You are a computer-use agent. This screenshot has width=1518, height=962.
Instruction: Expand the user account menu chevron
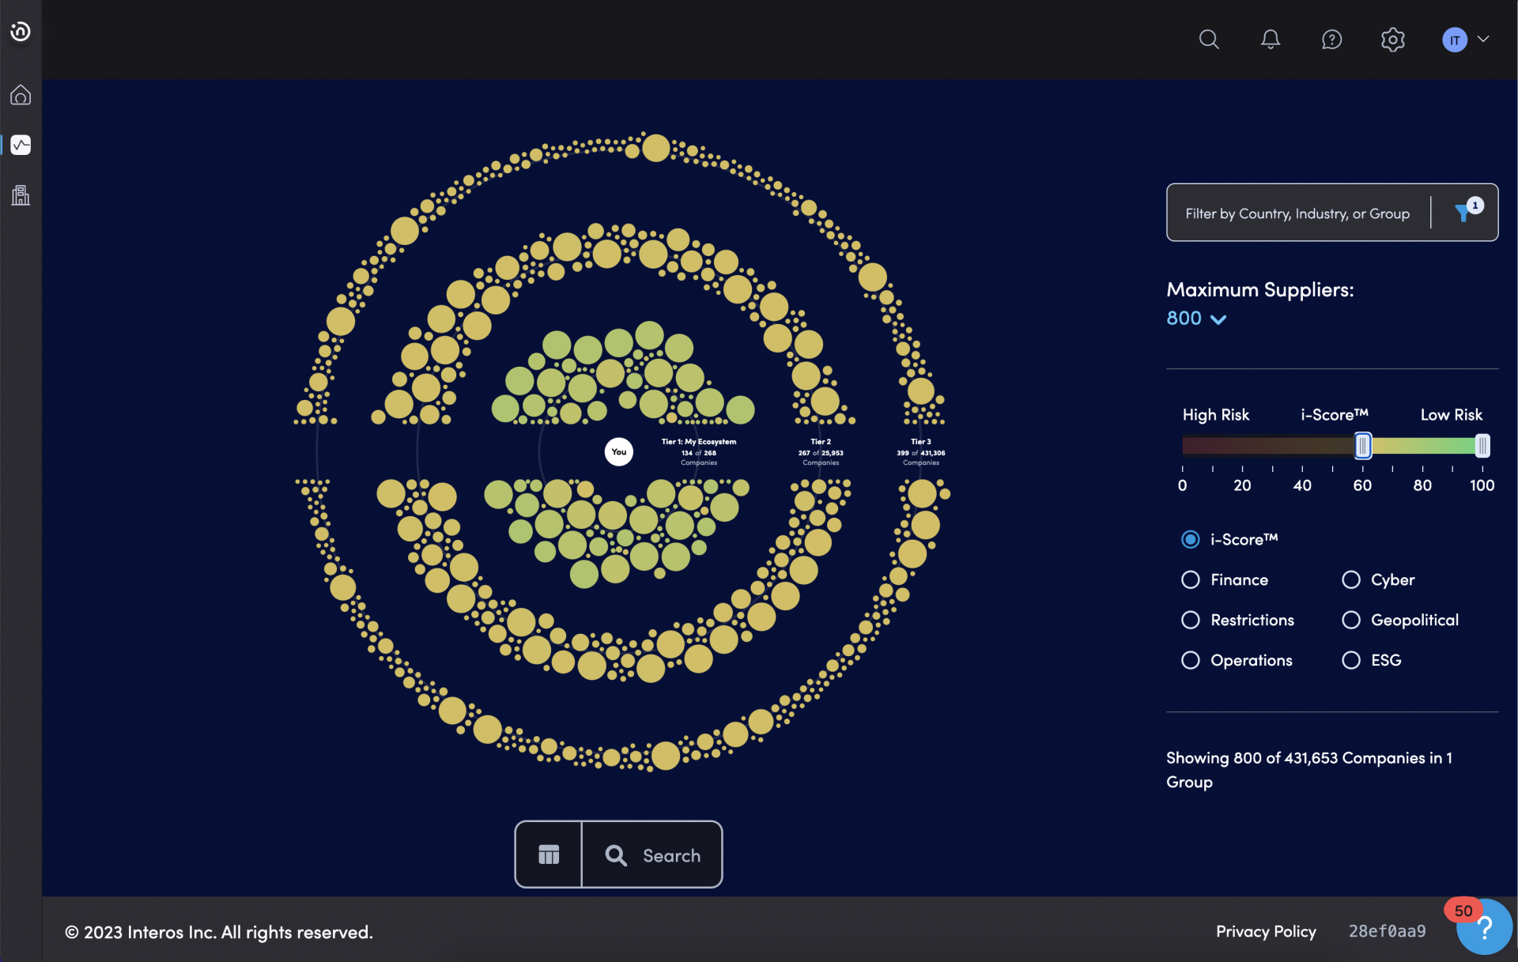pyautogui.click(x=1483, y=39)
